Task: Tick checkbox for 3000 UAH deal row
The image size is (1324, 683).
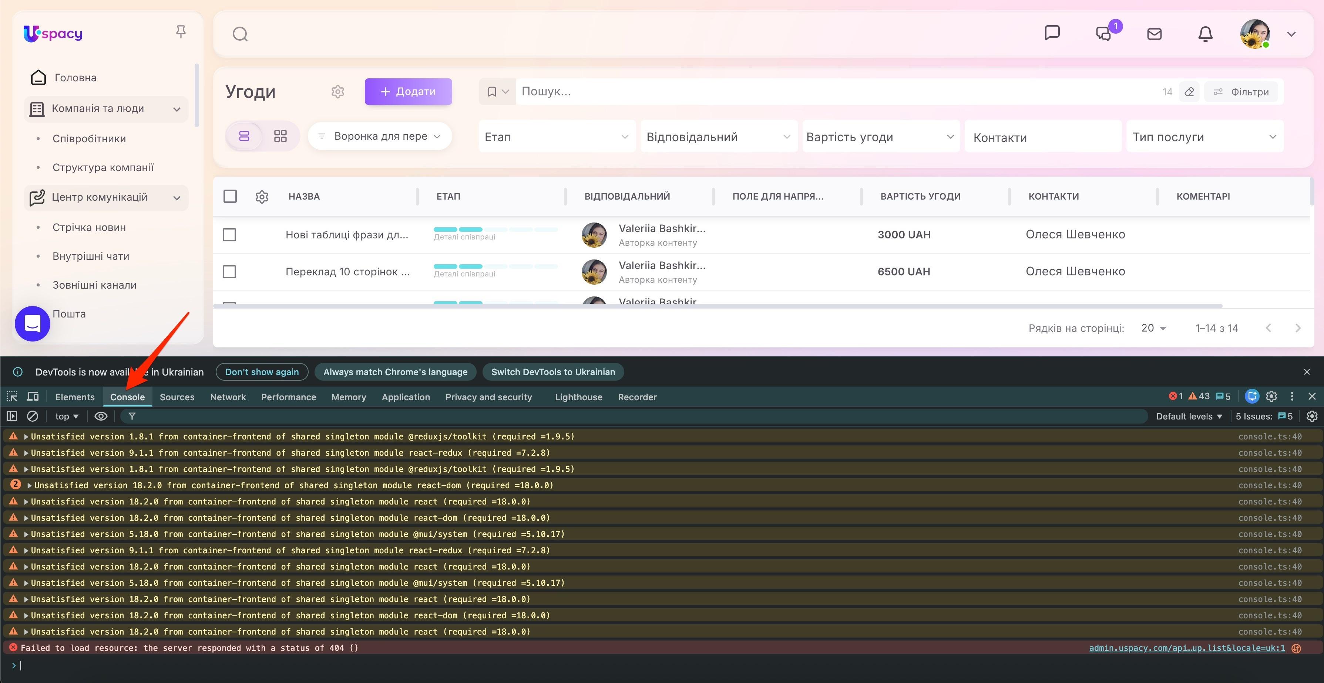Action: coord(229,235)
